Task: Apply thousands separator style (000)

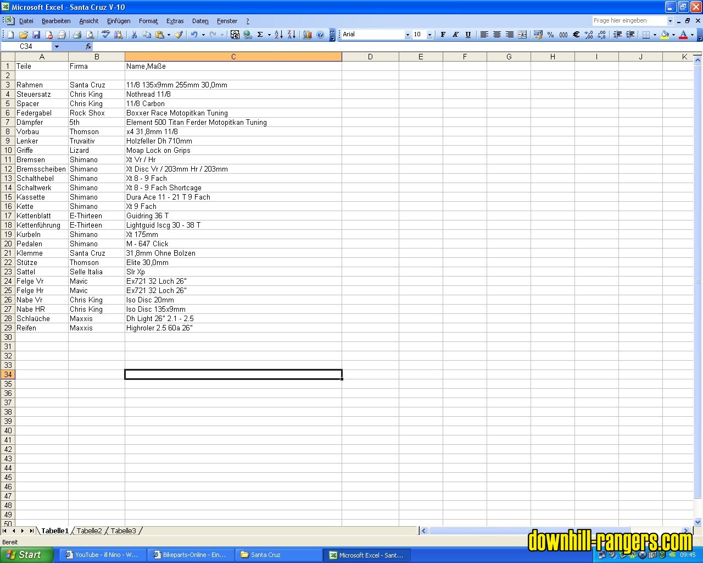Action: click(x=563, y=35)
